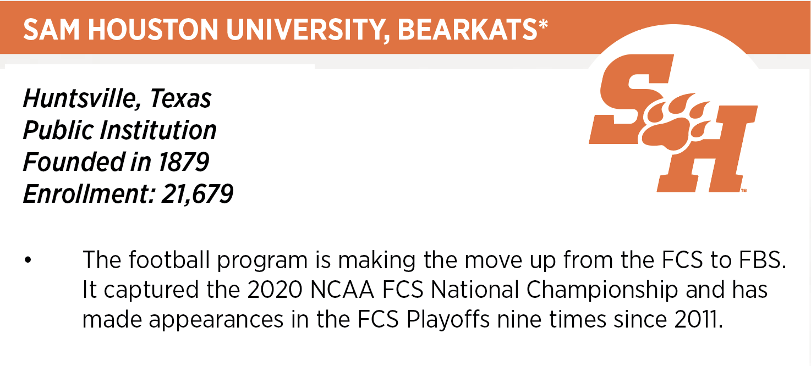Click the Public Institution text
The height and width of the screenshot is (366, 811).
coord(120,130)
